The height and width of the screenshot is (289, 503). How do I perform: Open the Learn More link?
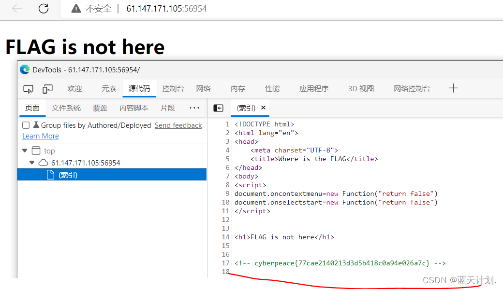[x=41, y=136]
